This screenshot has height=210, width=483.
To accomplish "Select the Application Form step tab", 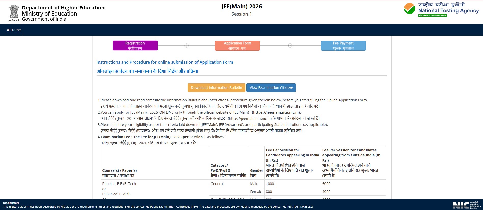I will (x=237, y=46).
